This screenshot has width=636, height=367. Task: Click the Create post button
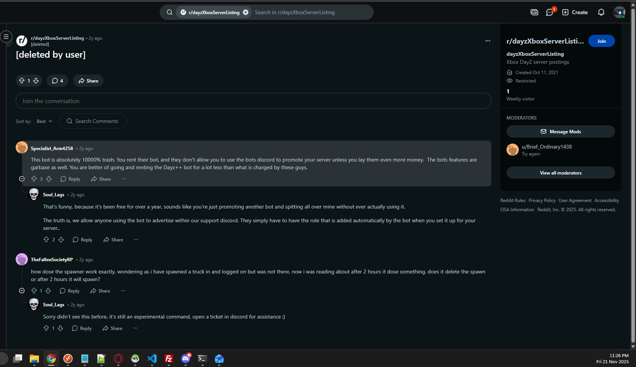[x=575, y=12]
